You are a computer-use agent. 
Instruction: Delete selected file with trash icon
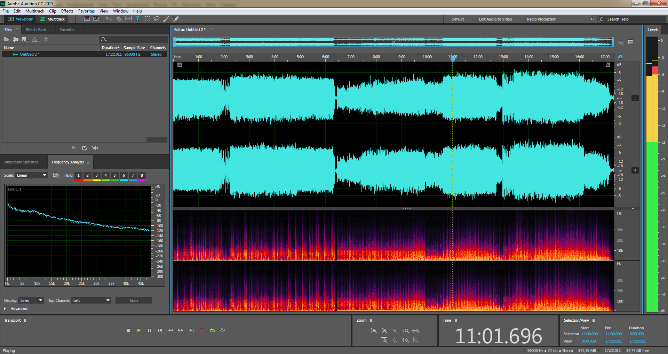pos(46,39)
